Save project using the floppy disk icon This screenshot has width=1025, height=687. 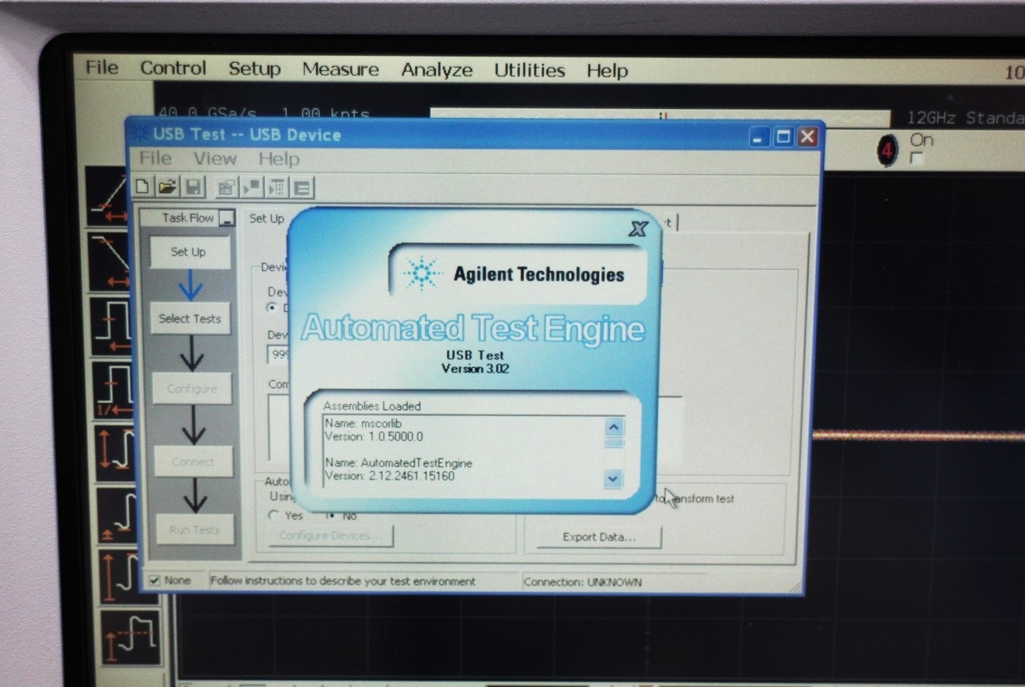click(x=193, y=187)
